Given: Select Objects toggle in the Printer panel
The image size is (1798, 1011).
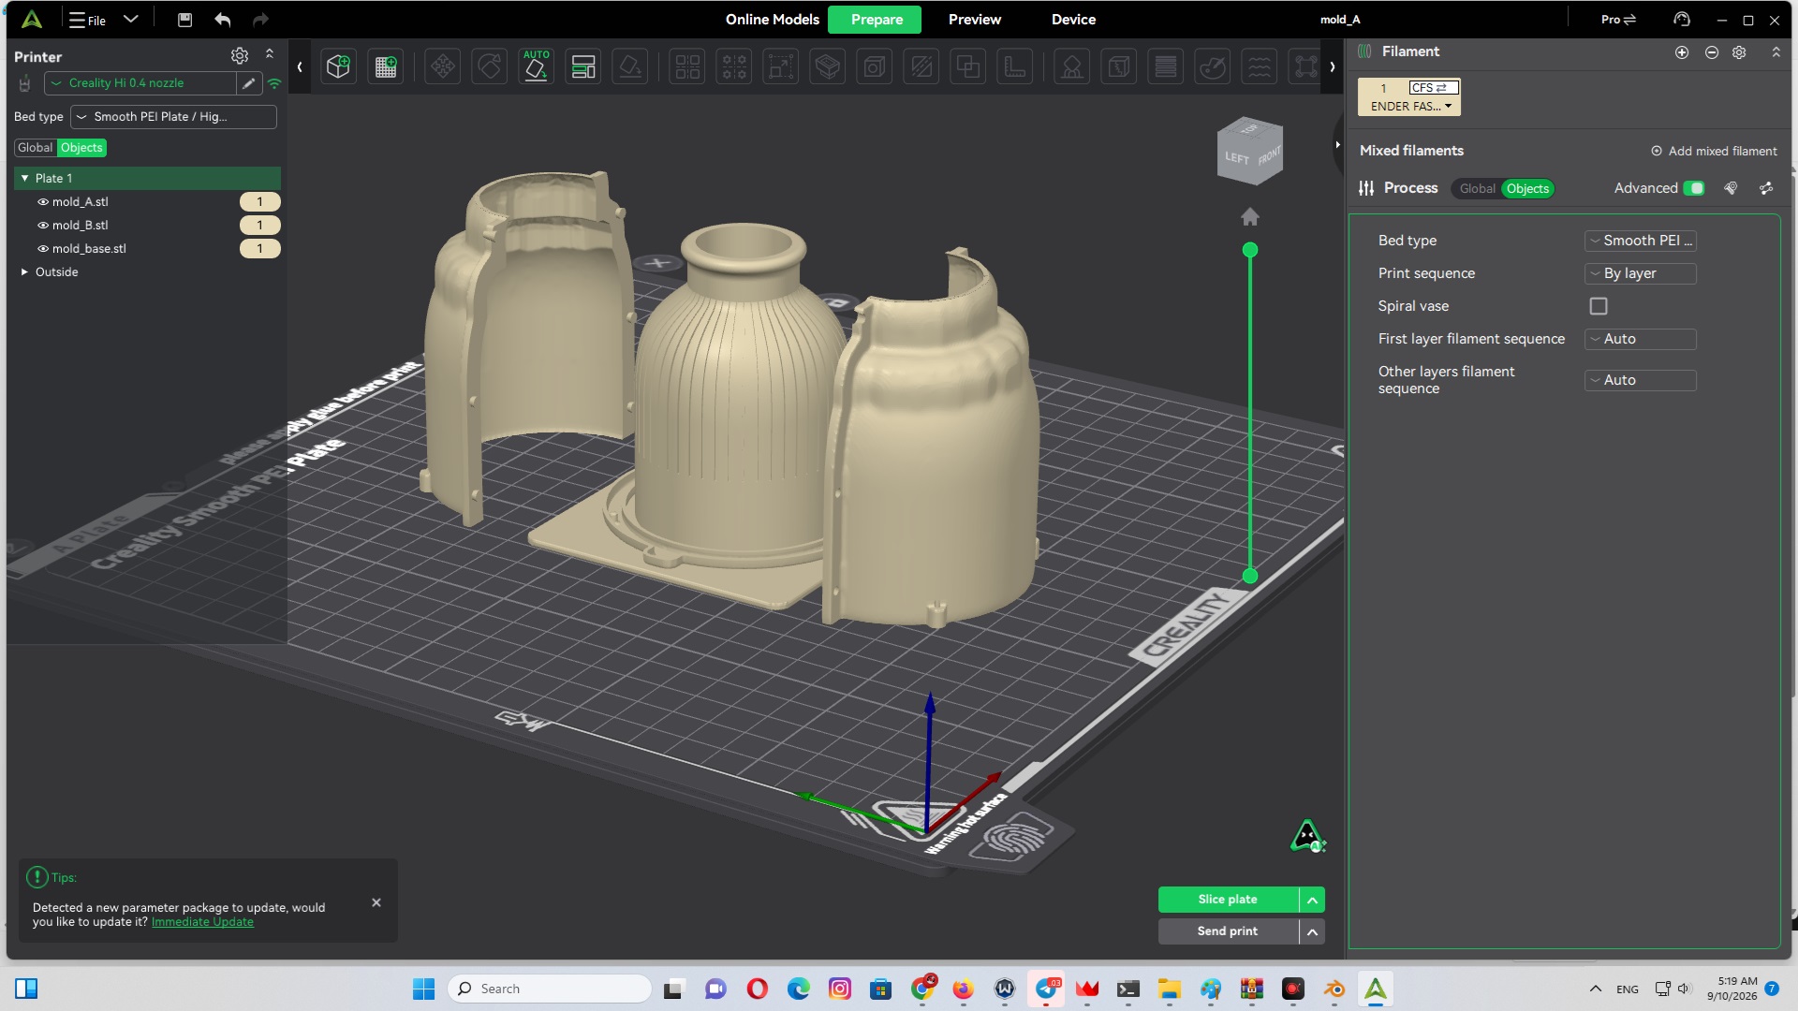Looking at the screenshot, I should click(x=81, y=148).
